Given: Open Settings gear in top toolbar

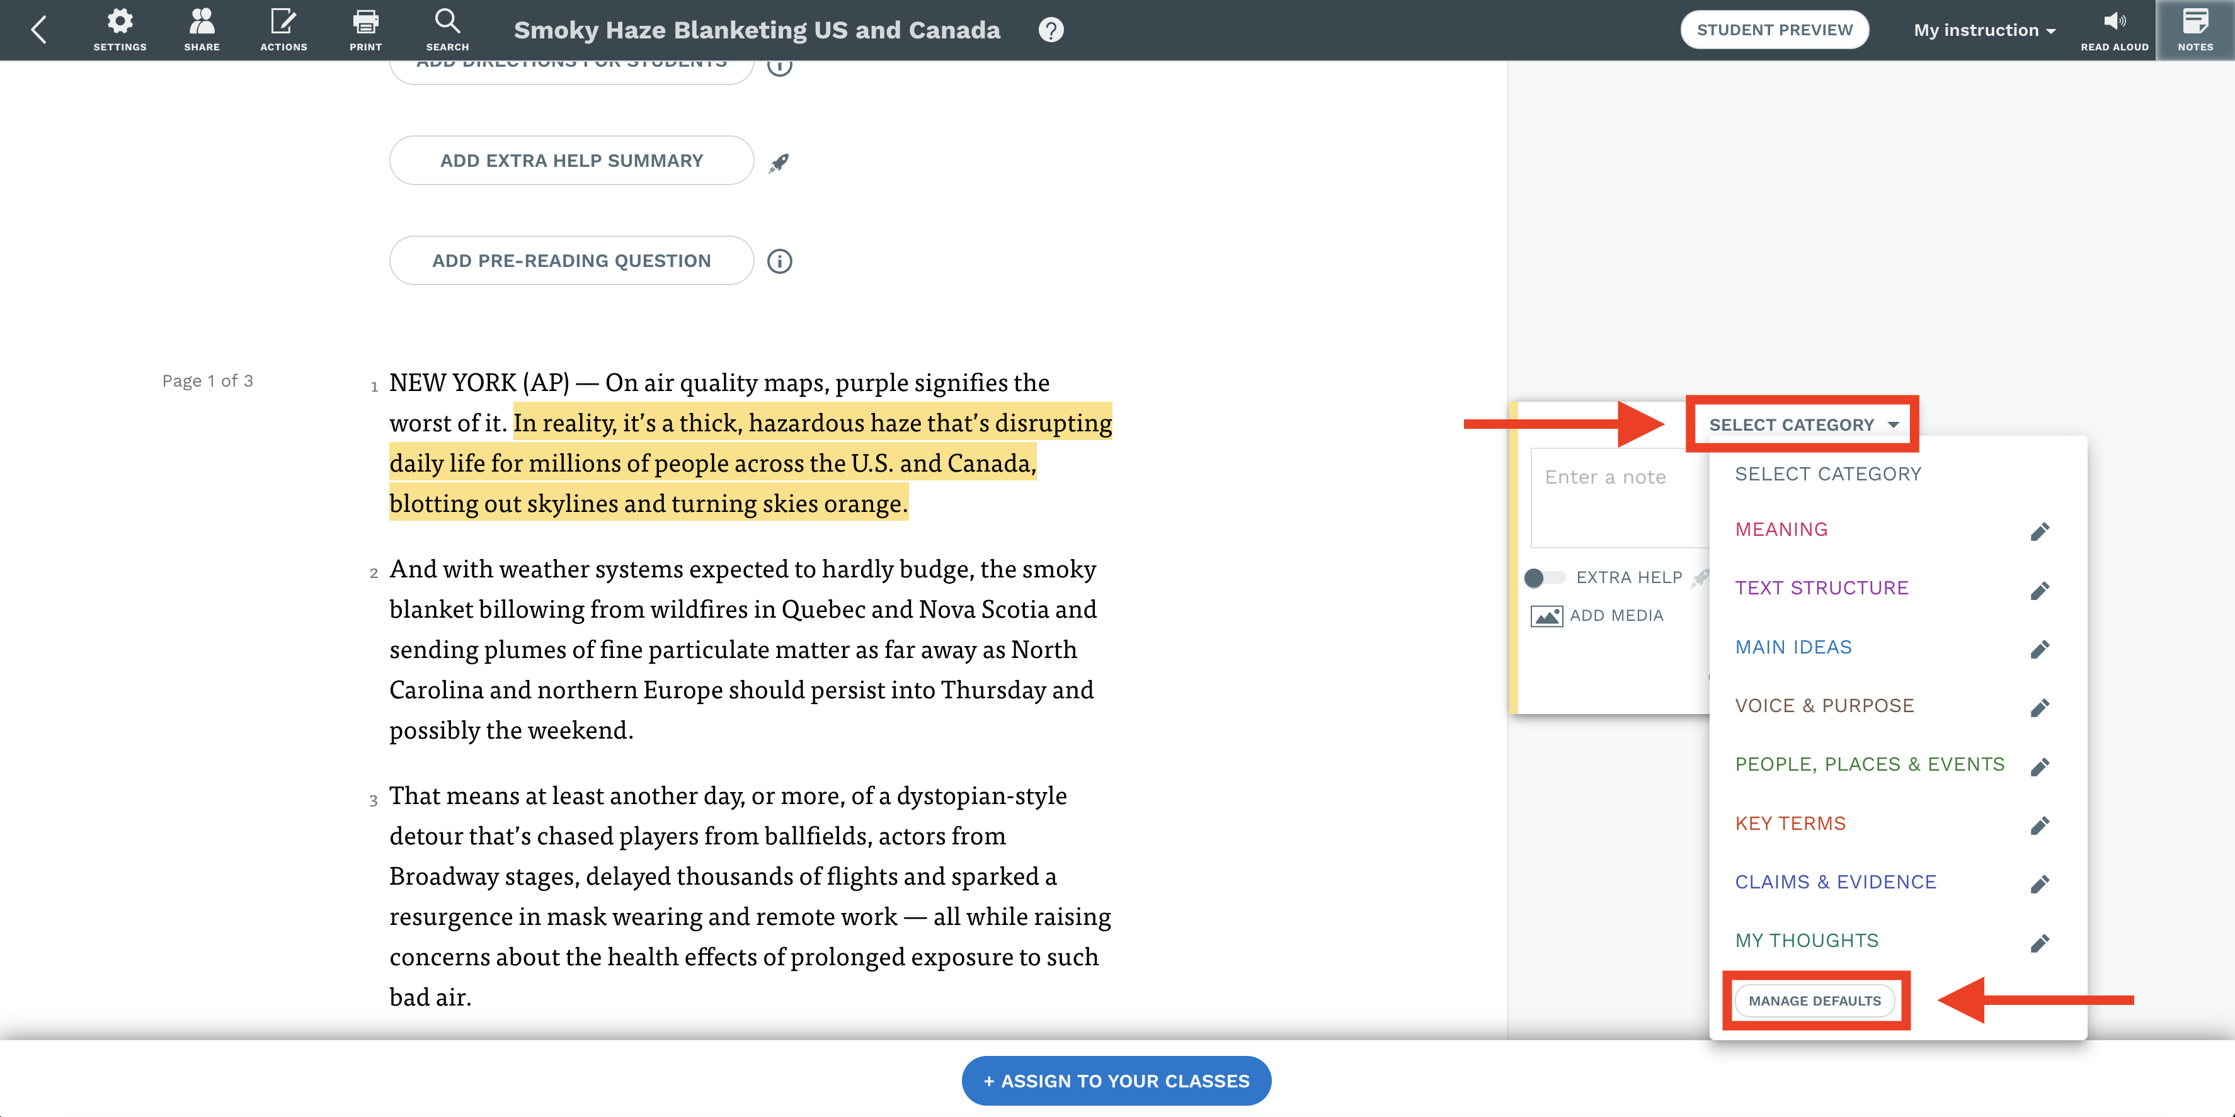Looking at the screenshot, I should [120, 30].
